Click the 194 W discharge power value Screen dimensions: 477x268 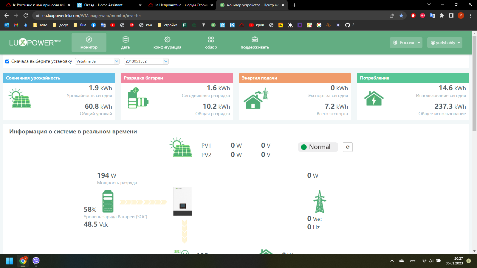107,175
